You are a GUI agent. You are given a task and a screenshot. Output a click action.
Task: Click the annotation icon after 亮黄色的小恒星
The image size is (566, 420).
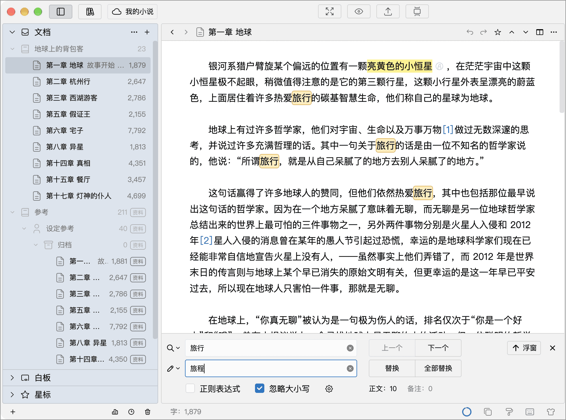(x=439, y=66)
